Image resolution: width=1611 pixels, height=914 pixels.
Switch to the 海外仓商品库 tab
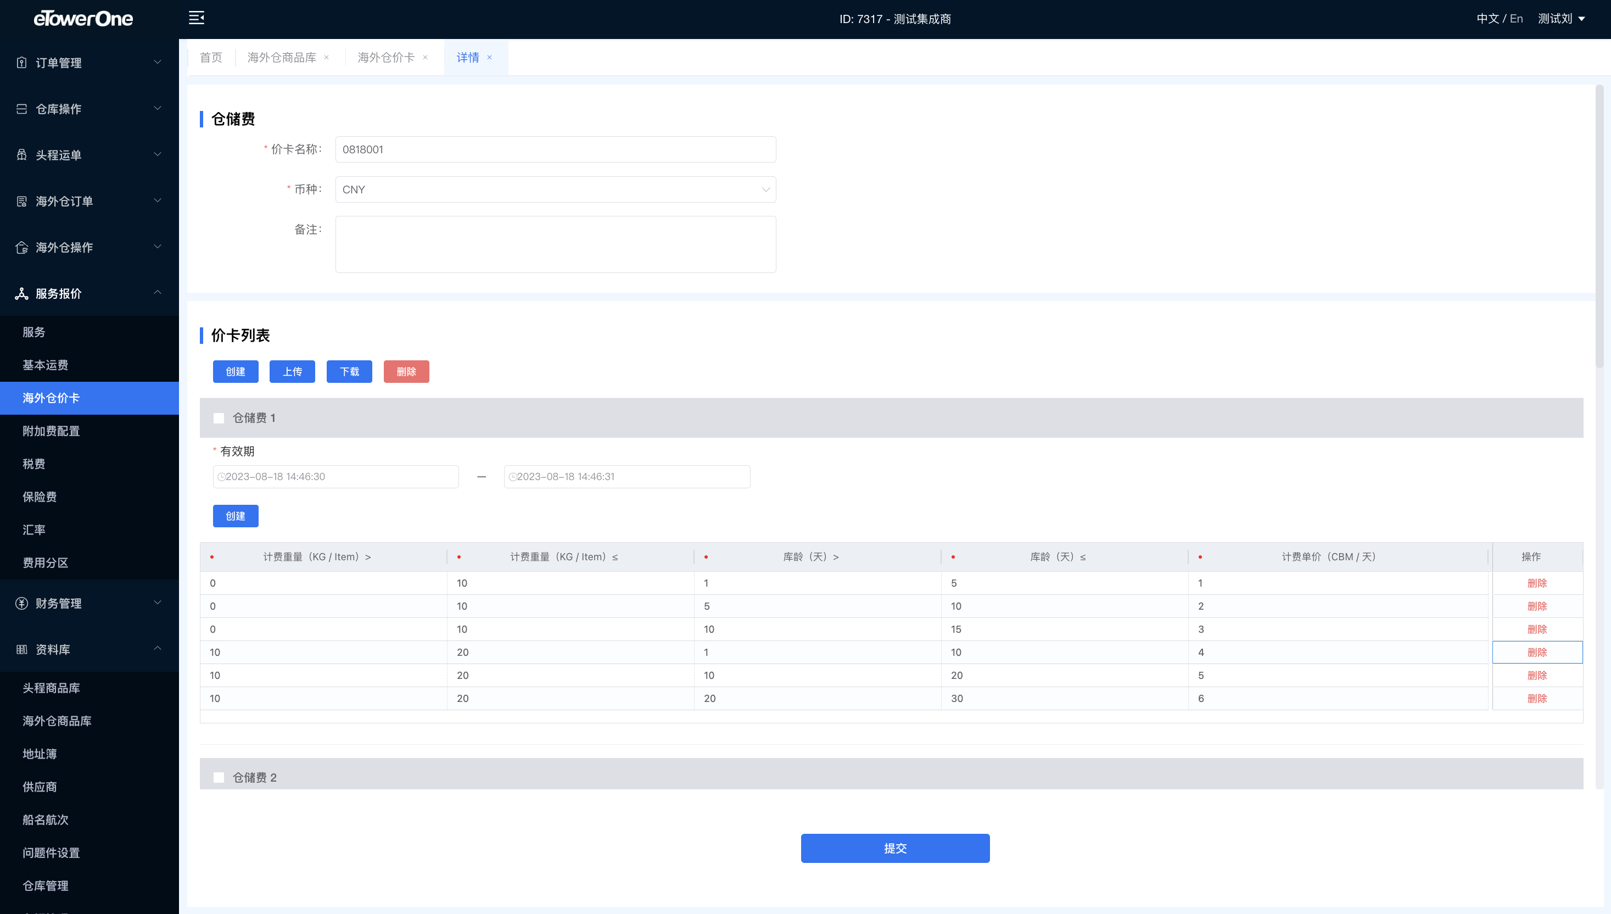(282, 57)
